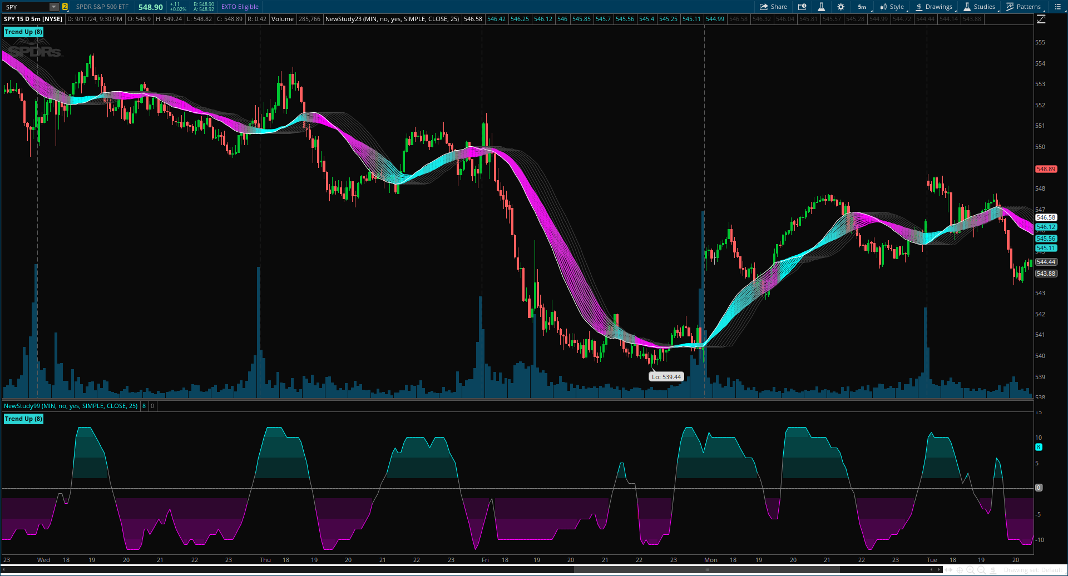
Task: Open the chart alerts calendar icon
Action: pyautogui.click(x=802, y=7)
